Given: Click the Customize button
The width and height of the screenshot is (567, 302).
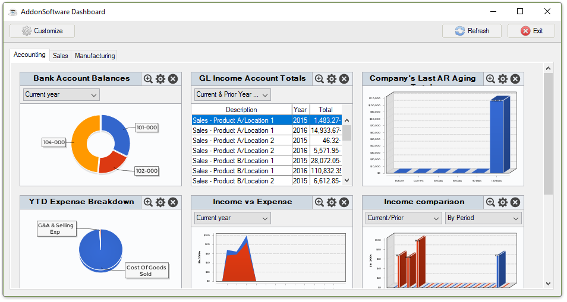Looking at the screenshot, I should coord(42,31).
